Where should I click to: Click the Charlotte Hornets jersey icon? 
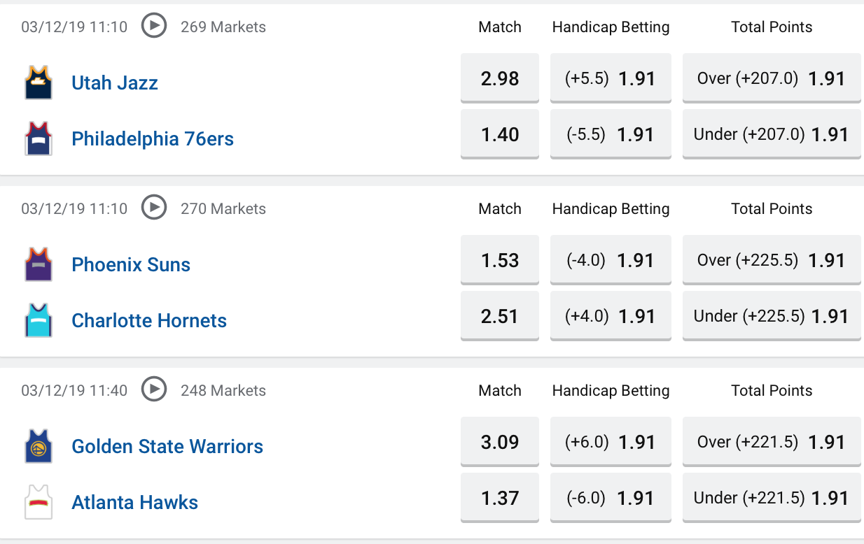coord(39,320)
